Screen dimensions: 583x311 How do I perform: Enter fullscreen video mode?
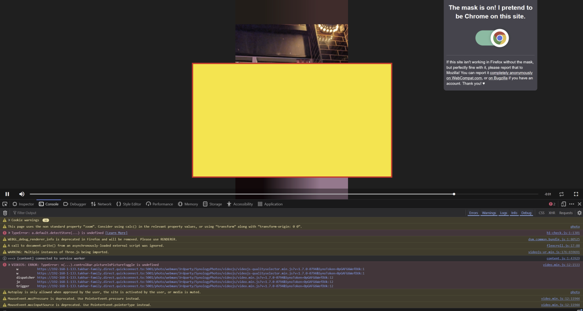[x=576, y=194]
